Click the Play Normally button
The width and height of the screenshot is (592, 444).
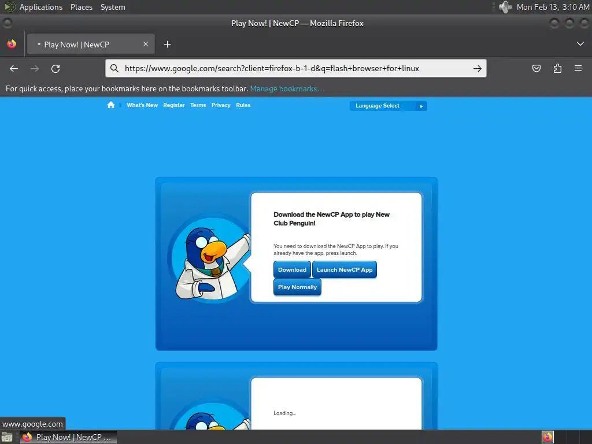click(x=297, y=287)
